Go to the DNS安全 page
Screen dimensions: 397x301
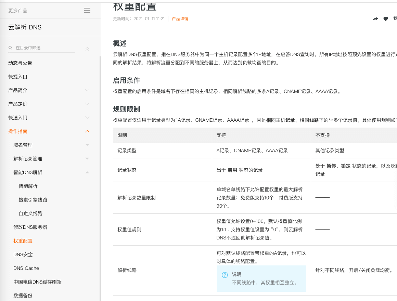click(23, 254)
